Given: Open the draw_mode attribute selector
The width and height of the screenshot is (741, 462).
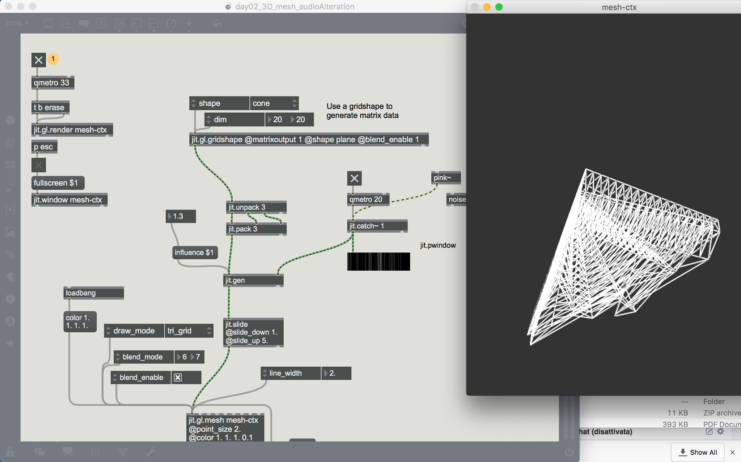Looking at the screenshot, I should (134, 331).
